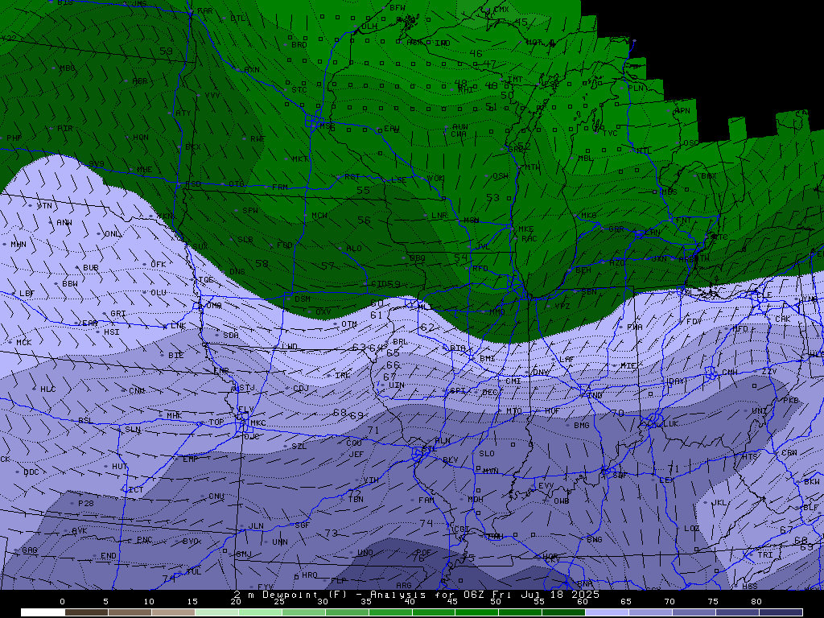Click the LEX station label

click(666, 480)
